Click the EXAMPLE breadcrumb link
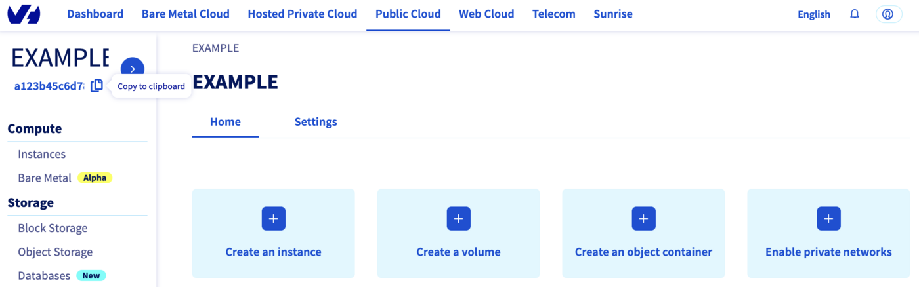Screen dimensions: 919x287 pos(215,48)
